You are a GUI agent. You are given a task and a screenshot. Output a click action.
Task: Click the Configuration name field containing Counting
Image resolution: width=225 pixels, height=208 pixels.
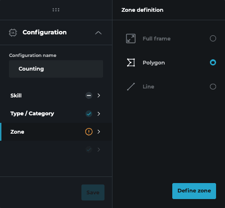[56, 69]
